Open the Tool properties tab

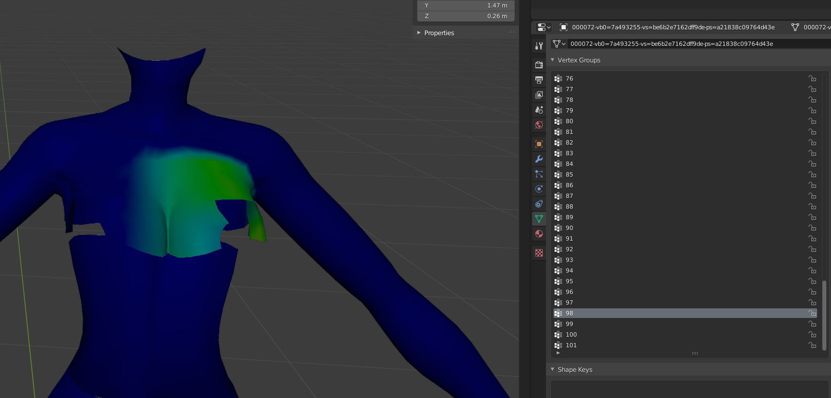click(x=539, y=46)
